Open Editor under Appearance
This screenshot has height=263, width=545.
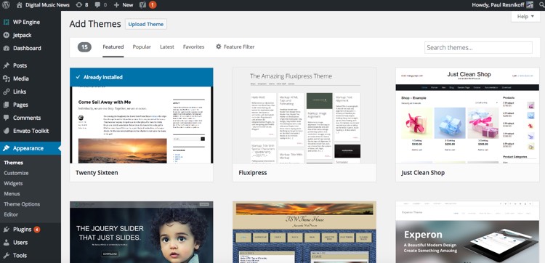[11, 215]
